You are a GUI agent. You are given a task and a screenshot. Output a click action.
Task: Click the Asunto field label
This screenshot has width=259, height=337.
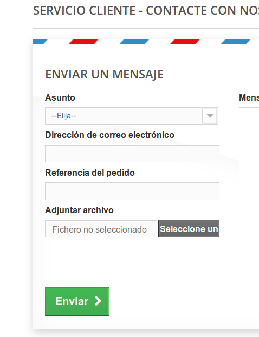pyautogui.click(x=60, y=97)
